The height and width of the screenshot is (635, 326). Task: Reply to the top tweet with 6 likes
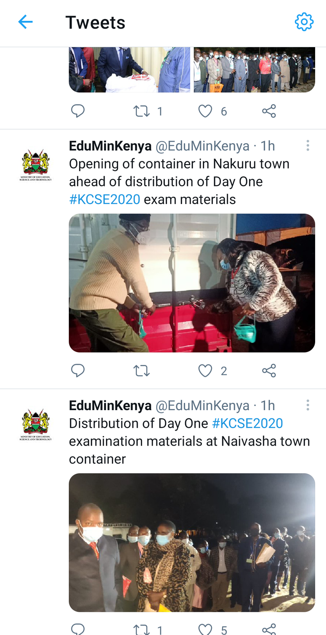[x=78, y=111]
